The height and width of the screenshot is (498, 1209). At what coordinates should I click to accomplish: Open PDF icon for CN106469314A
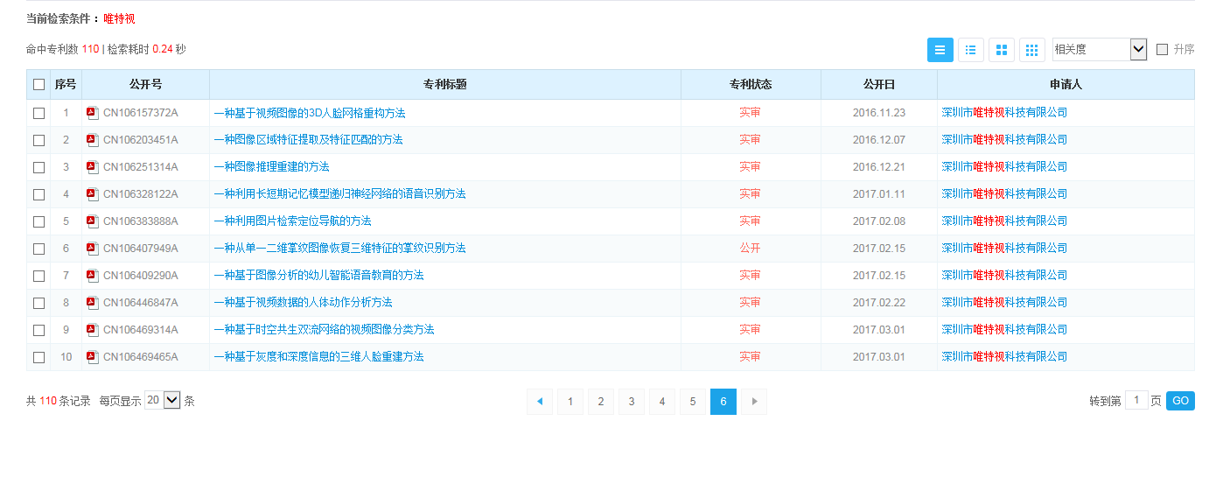click(92, 330)
